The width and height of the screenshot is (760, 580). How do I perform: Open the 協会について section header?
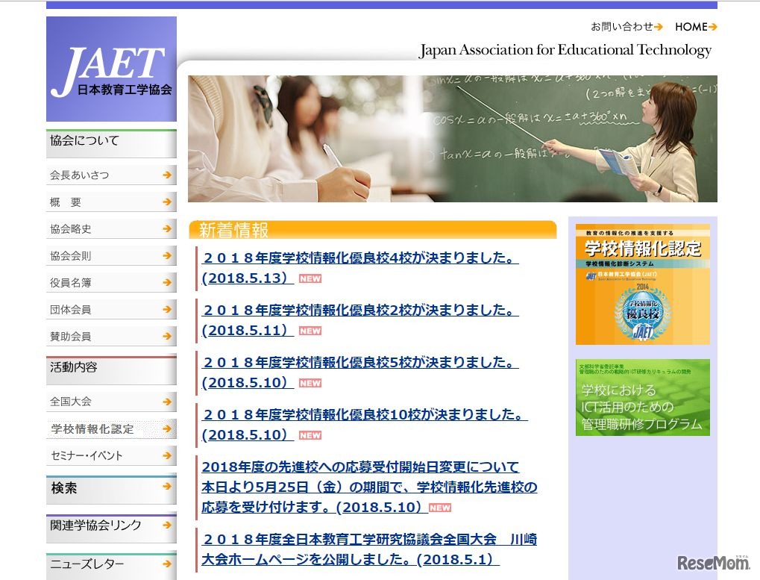click(x=111, y=143)
